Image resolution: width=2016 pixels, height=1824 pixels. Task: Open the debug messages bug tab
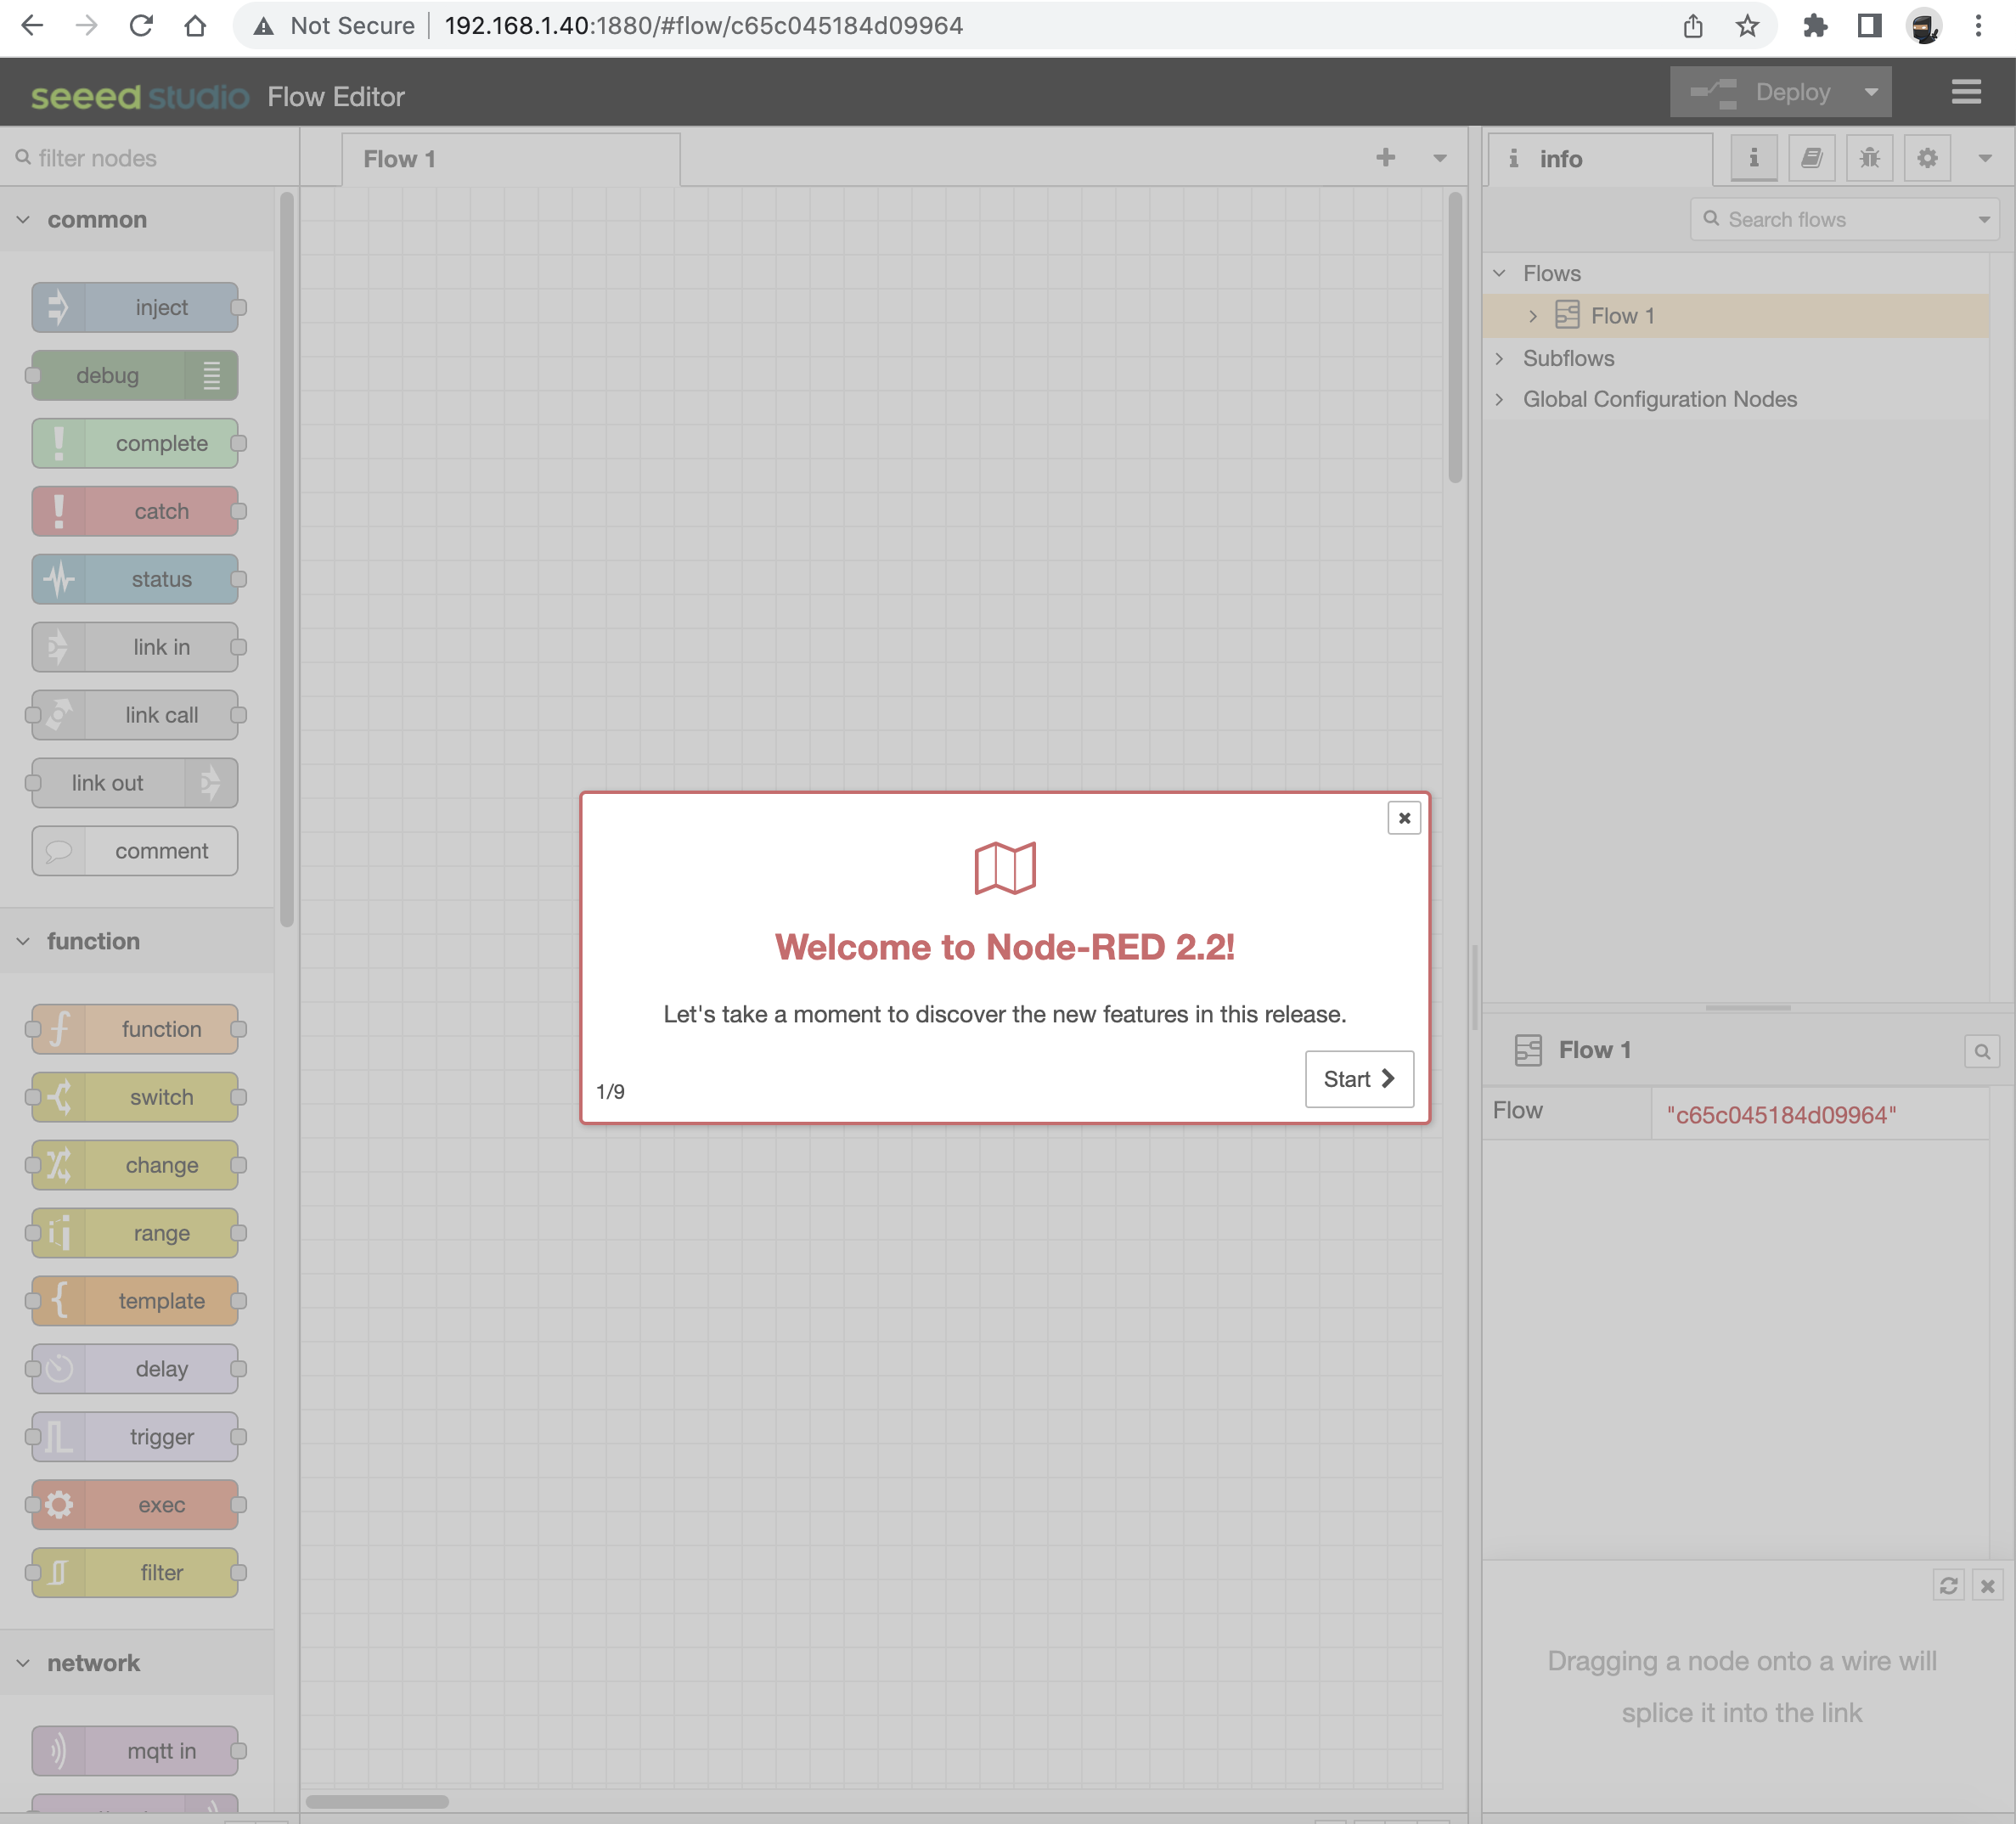[1869, 158]
